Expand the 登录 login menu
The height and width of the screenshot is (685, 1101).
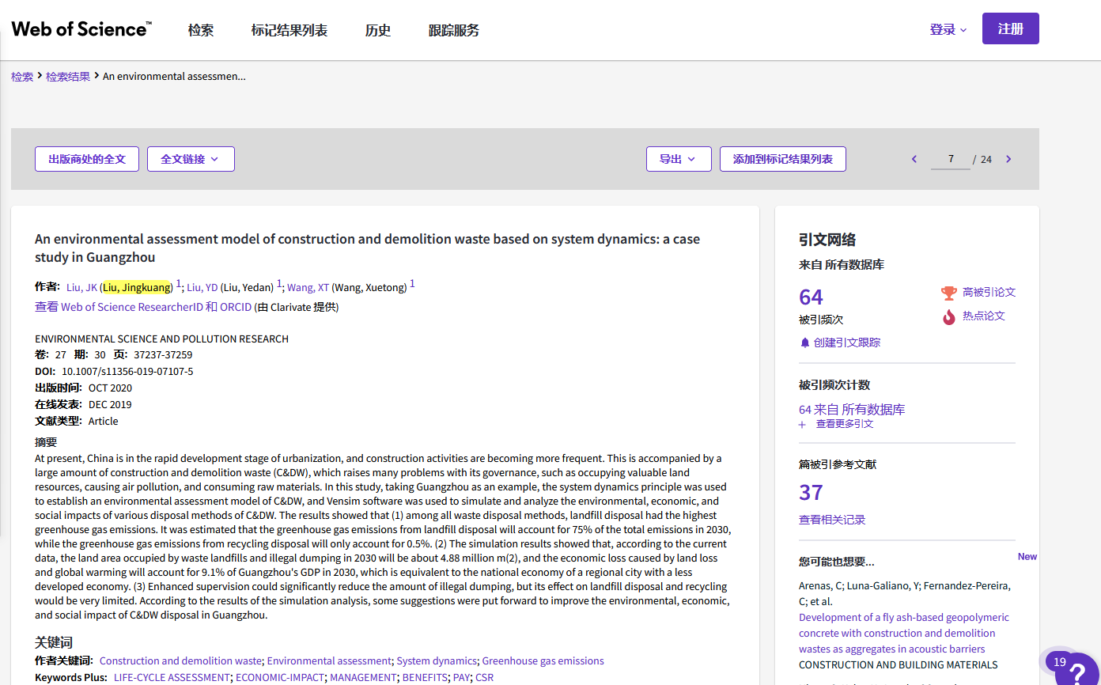click(x=948, y=29)
